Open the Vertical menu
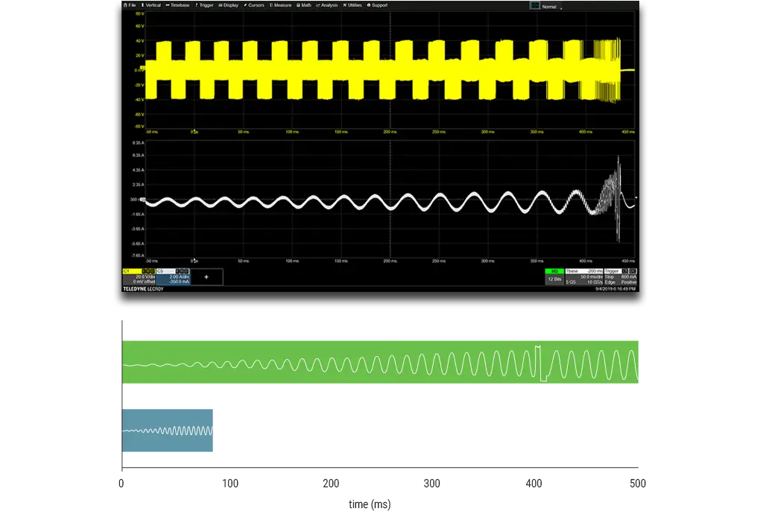The height and width of the screenshot is (511, 763). 151,5
